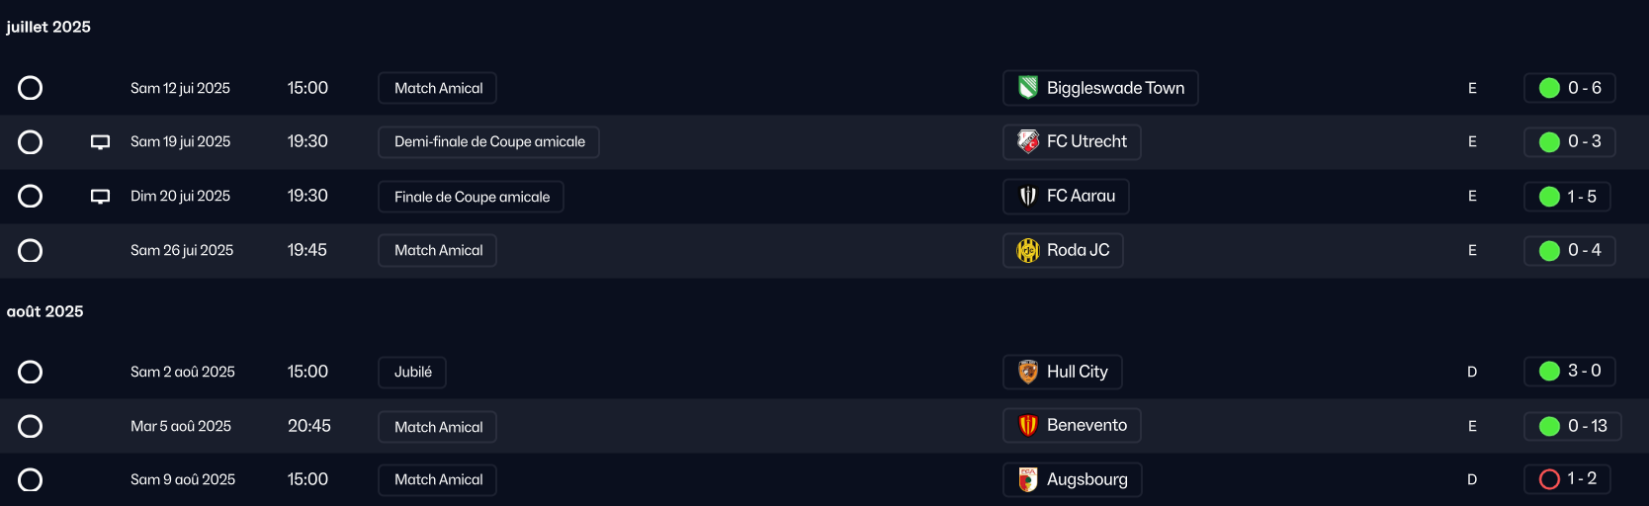This screenshot has width=1649, height=506.
Task: Click the Jubilé match type label
Action: click(412, 373)
